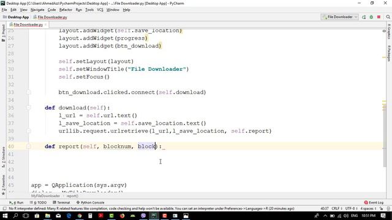Collapse the report method fold marker at line 40
Screen dimensions: 392x220
pos(29,147)
